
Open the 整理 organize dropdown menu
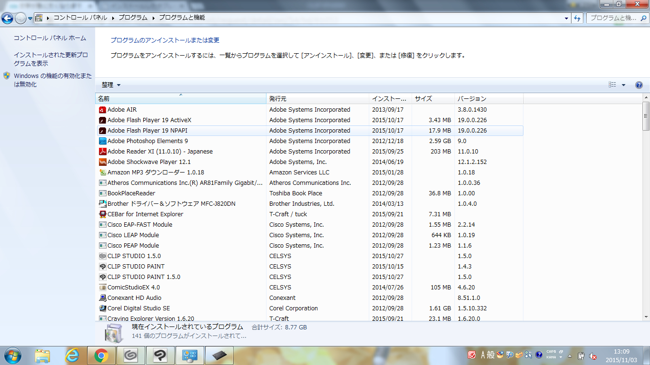pos(111,85)
